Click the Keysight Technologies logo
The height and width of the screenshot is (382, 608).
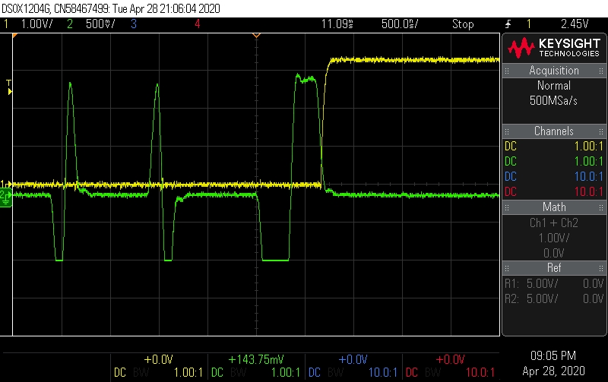pyautogui.click(x=553, y=49)
